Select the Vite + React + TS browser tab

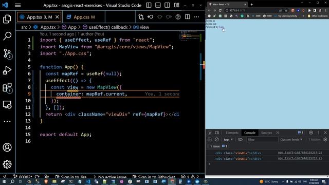(x=227, y=4)
